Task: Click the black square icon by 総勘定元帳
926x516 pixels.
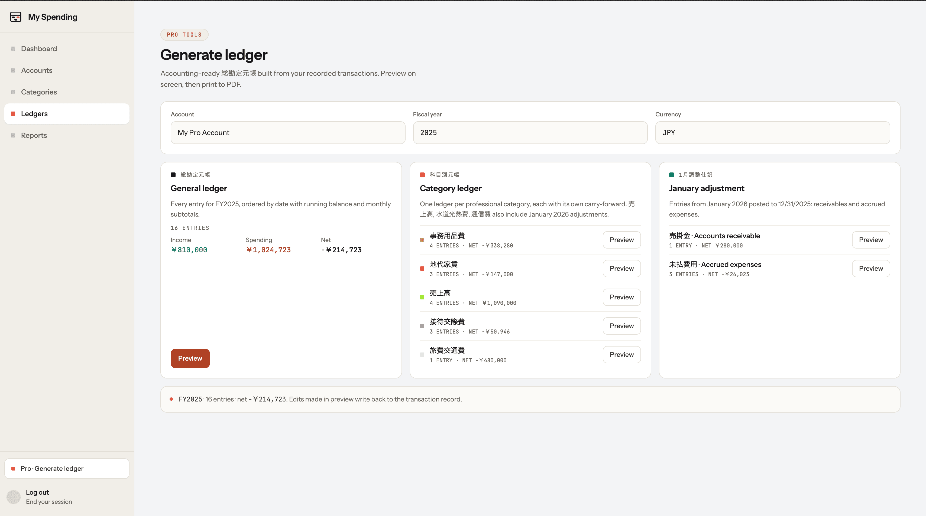Action: [173, 175]
